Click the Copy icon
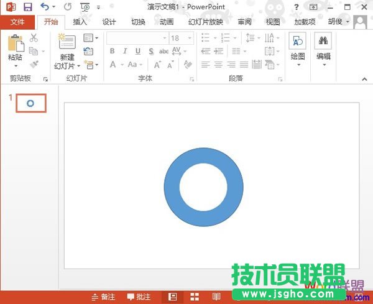 point(34,51)
